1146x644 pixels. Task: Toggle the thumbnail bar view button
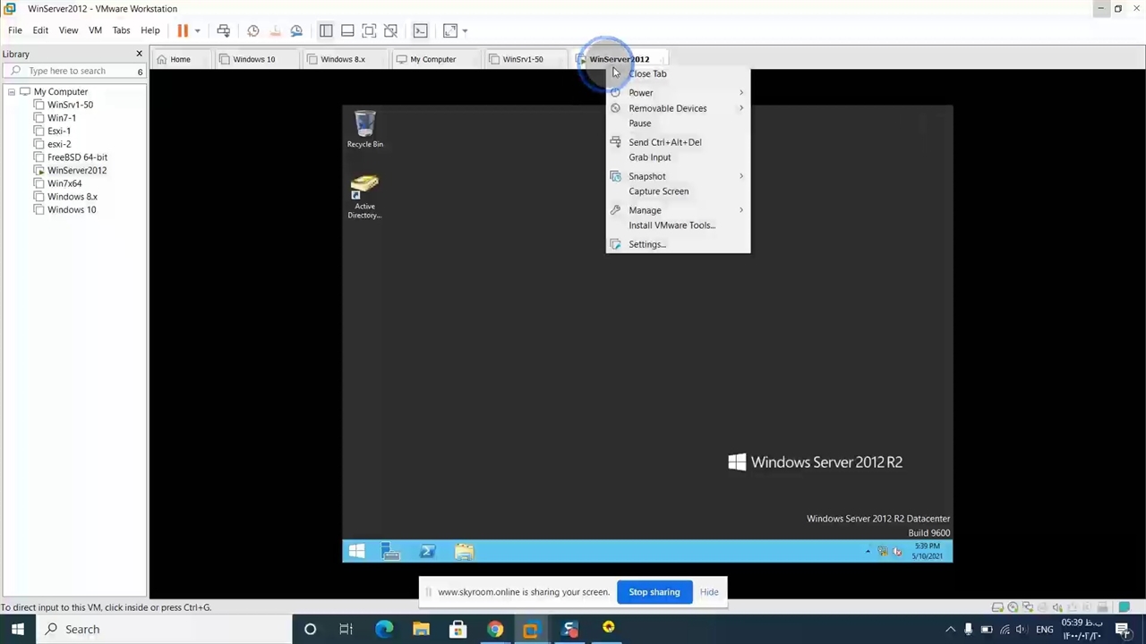(x=347, y=30)
